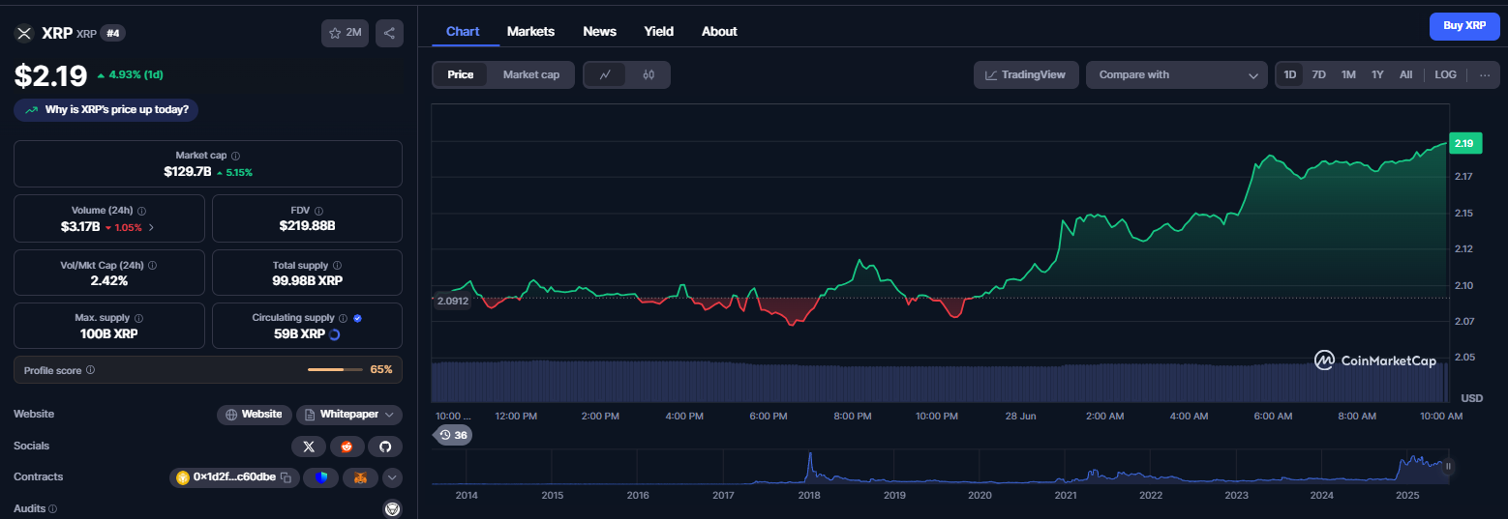Click the 2.0912 baseline price label
The image size is (1508, 519).
[x=452, y=301]
